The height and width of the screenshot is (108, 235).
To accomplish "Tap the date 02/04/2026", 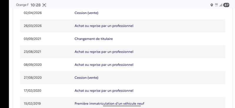I will pyautogui.click(x=33, y=13).
